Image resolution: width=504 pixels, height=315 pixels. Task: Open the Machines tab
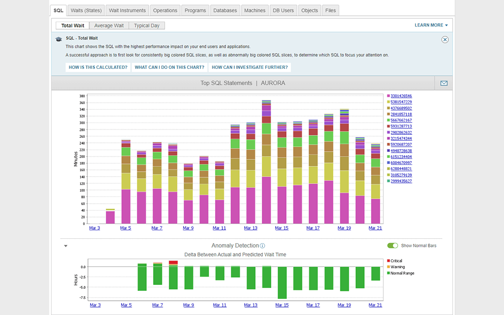(x=254, y=10)
